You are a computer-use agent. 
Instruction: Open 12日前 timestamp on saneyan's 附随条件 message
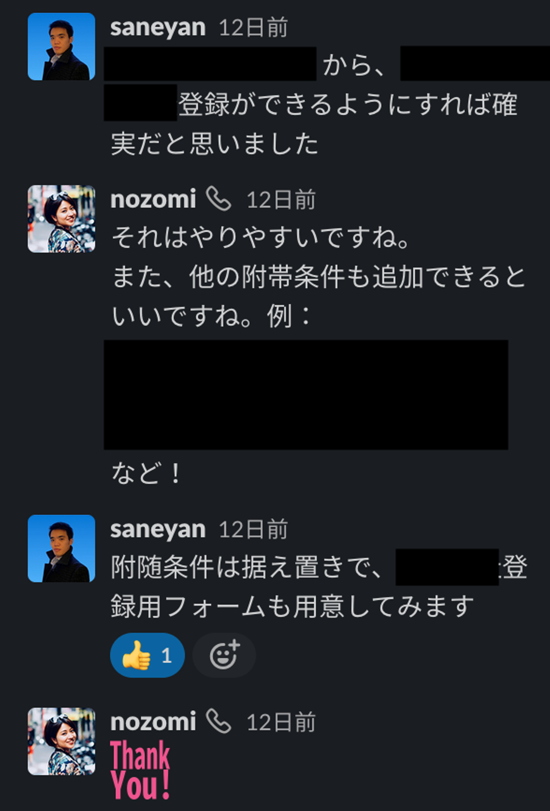click(253, 530)
